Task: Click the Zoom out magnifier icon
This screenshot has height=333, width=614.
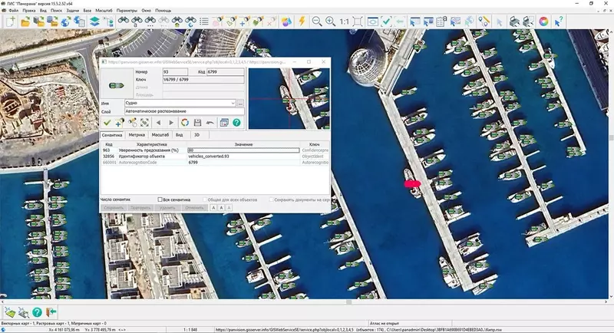Action: (x=316, y=21)
